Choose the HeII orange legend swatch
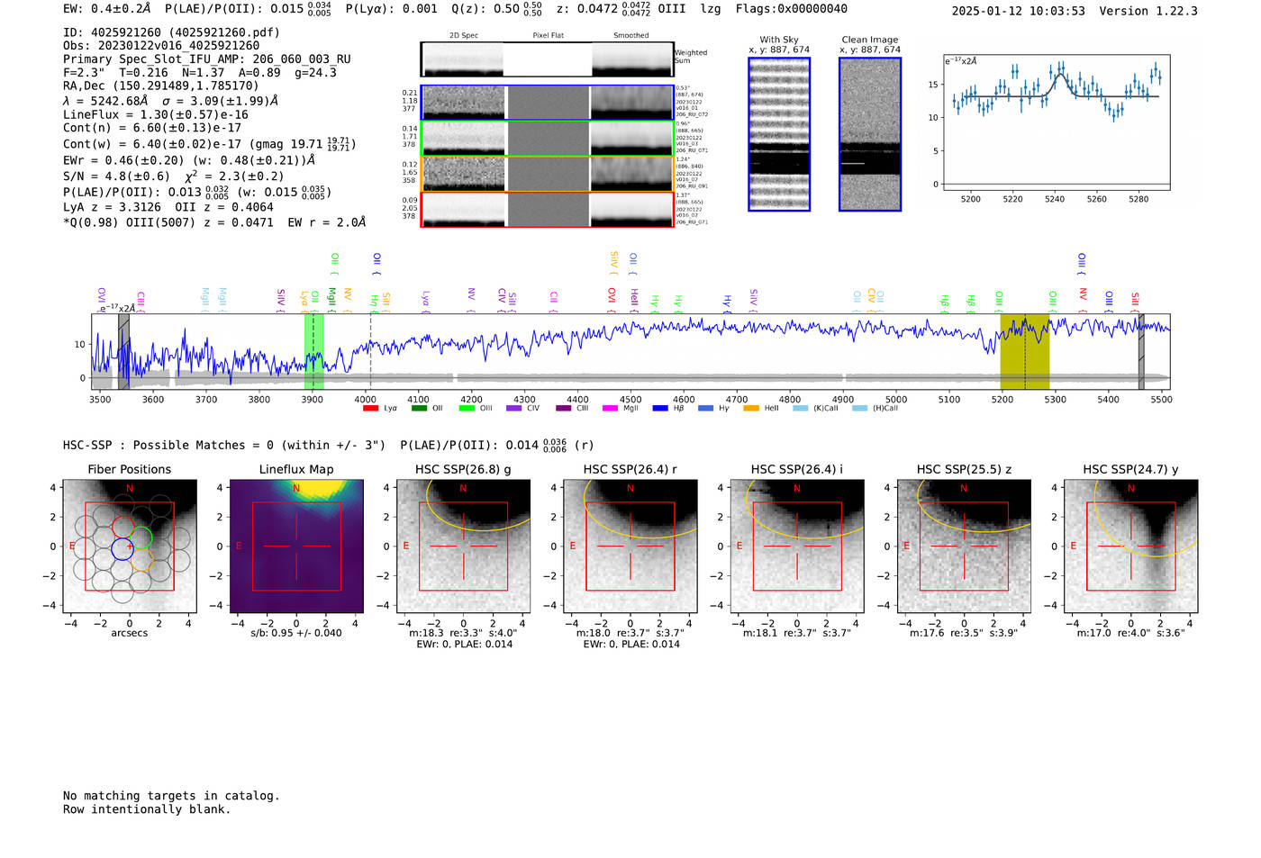The image size is (1261, 858). click(x=752, y=408)
